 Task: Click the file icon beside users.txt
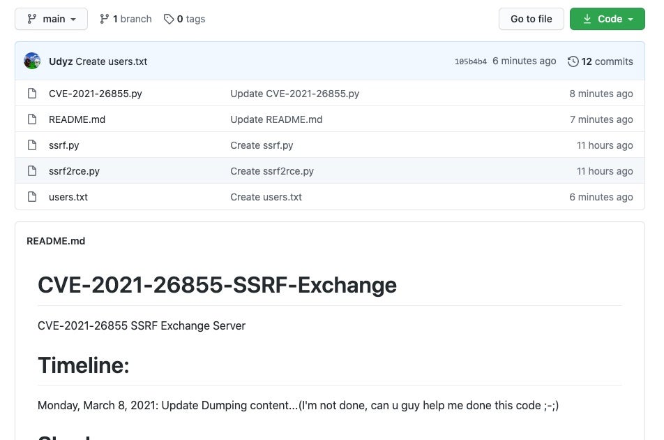31,197
